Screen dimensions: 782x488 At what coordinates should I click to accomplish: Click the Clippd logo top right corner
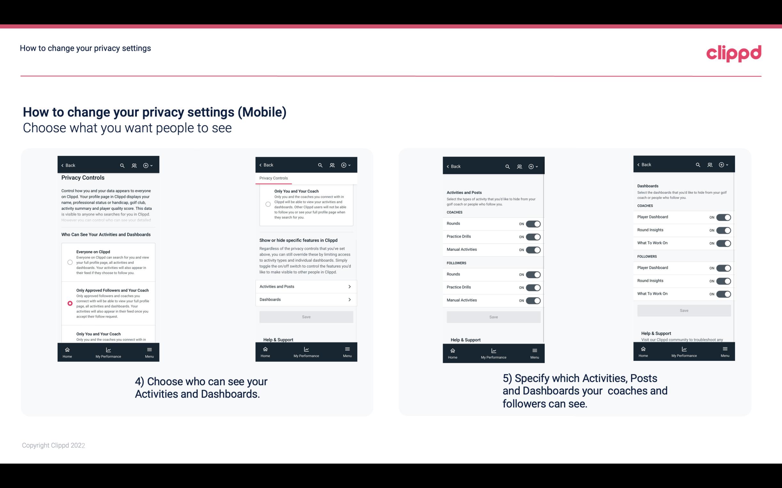click(734, 53)
